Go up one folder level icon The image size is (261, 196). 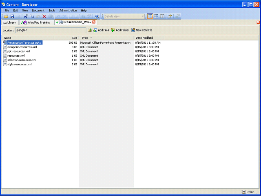pyautogui.click(x=90, y=30)
